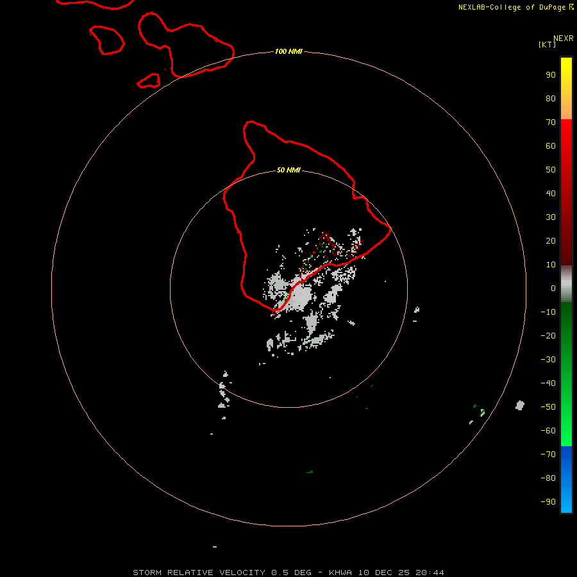
Task: Click the 80 value on the velocity scale
Action: point(551,98)
